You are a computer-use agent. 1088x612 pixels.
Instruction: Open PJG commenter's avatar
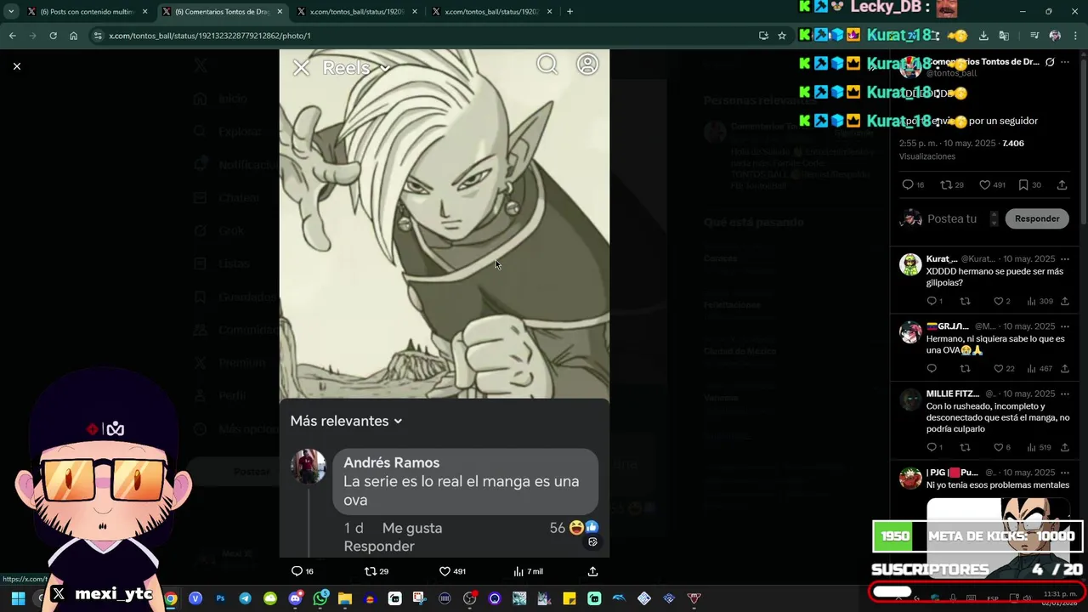pyautogui.click(x=910, y=478)
